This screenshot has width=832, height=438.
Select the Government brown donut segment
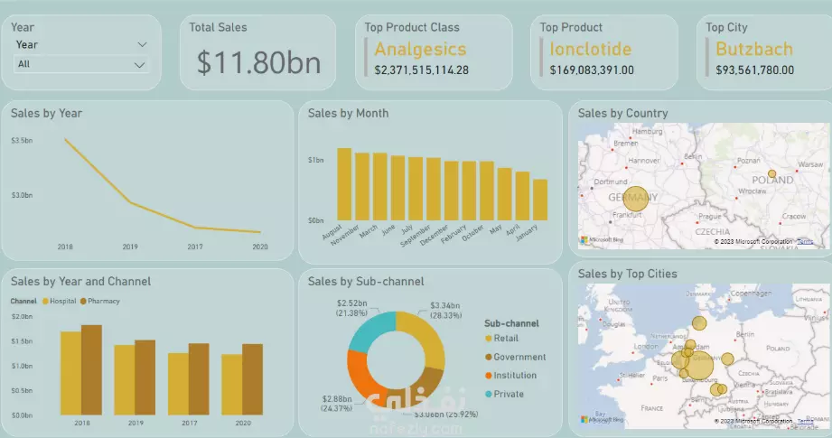[x=426, y=387]
